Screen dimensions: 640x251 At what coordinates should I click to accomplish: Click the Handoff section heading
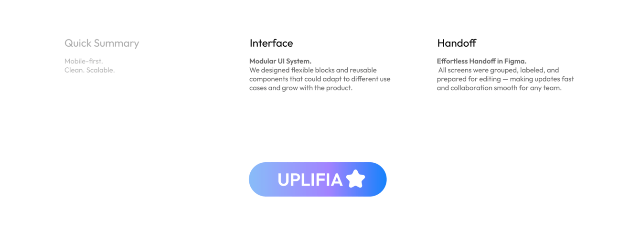457,43
